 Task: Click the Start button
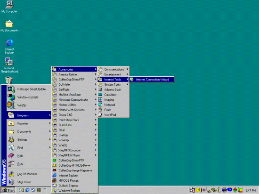click(x=8, y=190)
